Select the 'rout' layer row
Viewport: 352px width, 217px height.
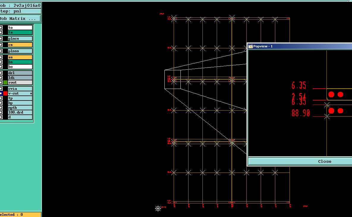tap(20, 82)
